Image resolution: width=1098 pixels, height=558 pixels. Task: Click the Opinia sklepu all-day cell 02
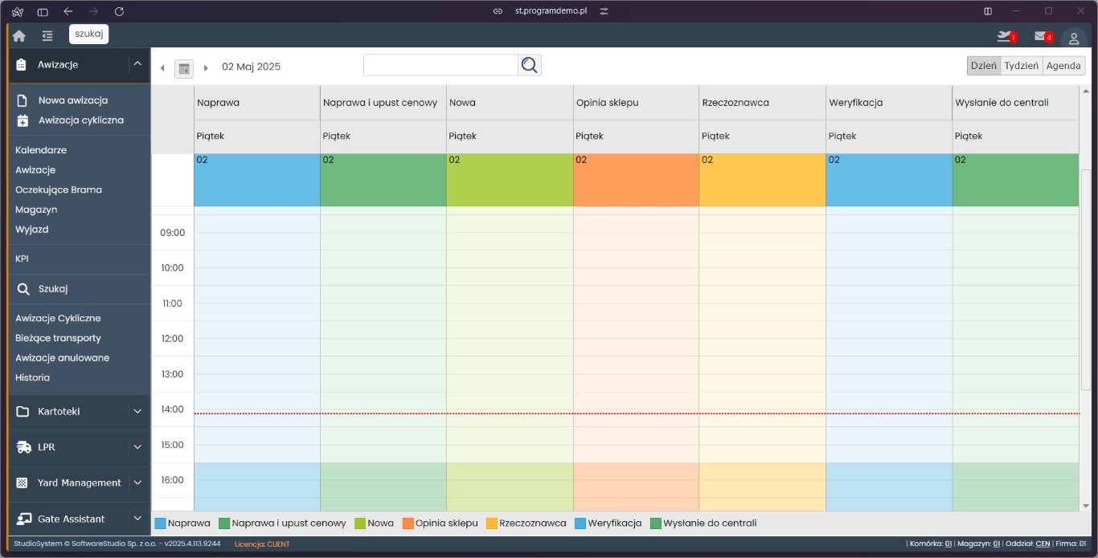[x=636, y=180]
